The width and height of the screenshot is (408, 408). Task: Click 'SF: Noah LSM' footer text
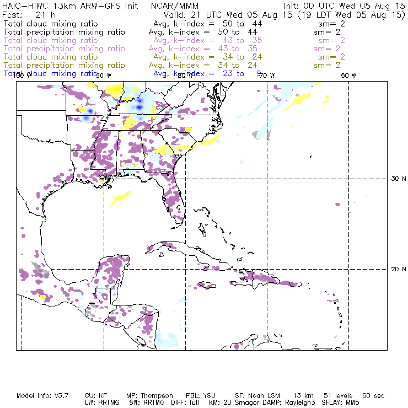point(257,396)
